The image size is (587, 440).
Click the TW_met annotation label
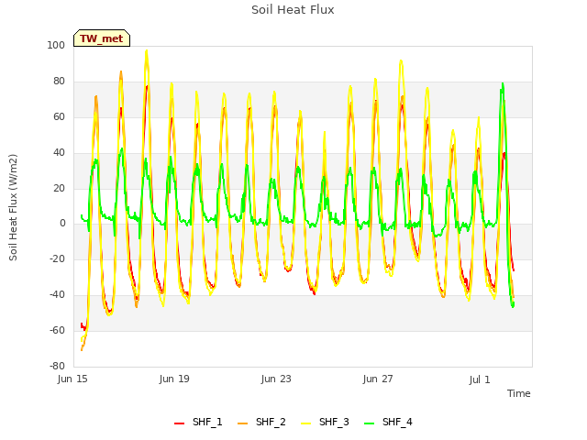pos(102,38)
